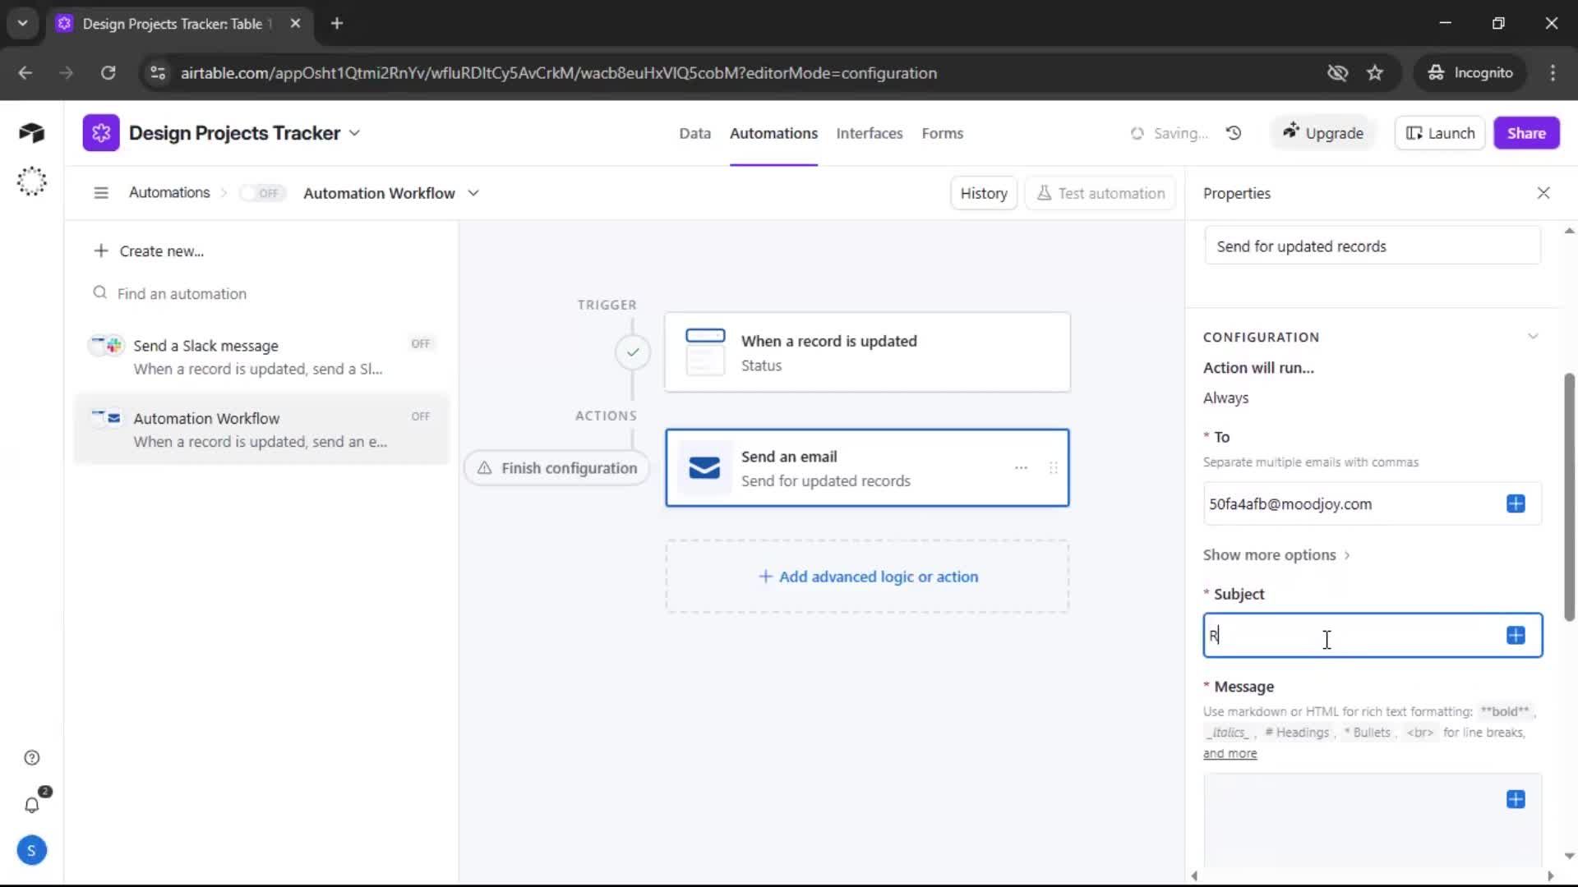Click the Properties panel vertical scrollbar

pyautogui.click(x=1569, y=498)
